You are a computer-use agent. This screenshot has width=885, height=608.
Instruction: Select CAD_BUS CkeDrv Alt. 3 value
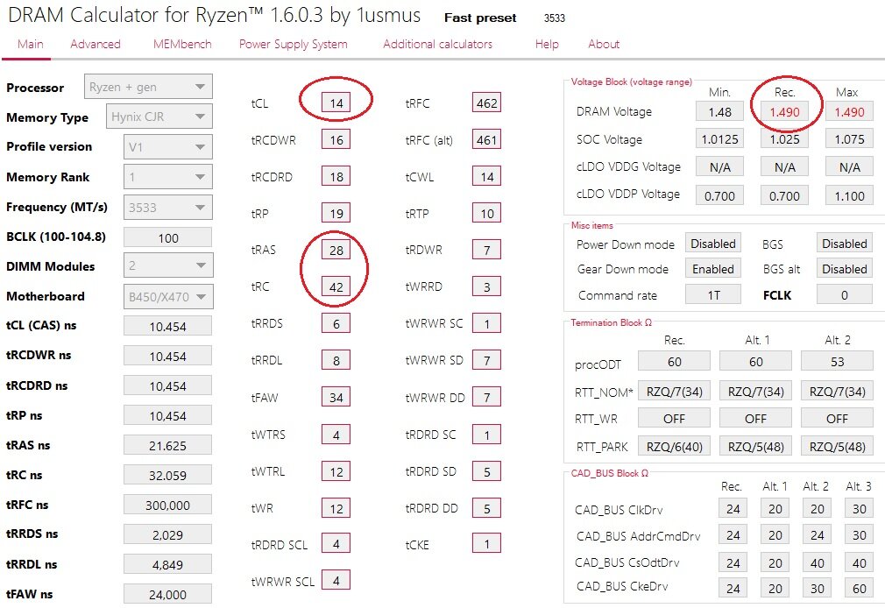(859, 588)
